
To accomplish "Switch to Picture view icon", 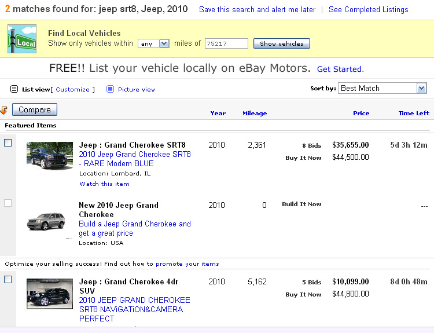I will point(110,89).
